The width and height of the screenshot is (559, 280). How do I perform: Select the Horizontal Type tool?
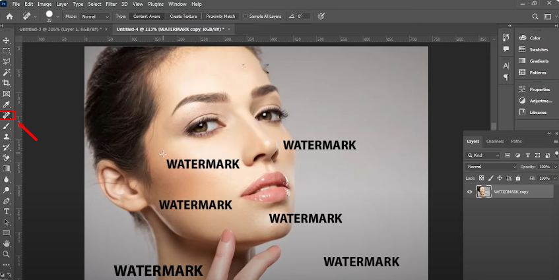coord(7,211)
